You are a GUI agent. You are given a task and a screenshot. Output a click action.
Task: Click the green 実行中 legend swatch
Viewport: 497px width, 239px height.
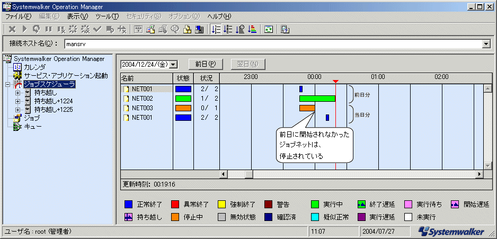315,205
